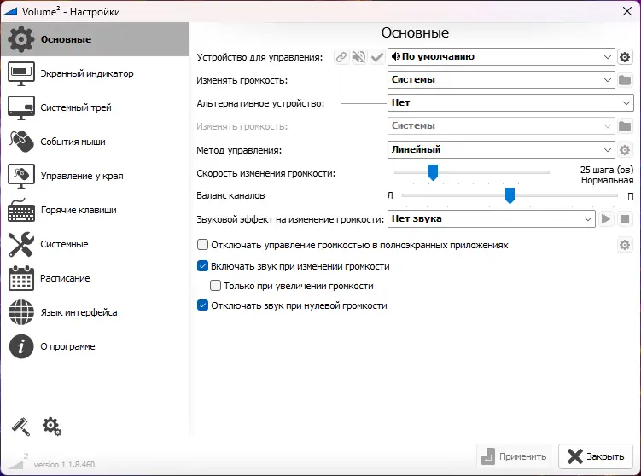Screen dimensions: 641x476
Task: Click the link devices chain icon
Action: [341, 57]
